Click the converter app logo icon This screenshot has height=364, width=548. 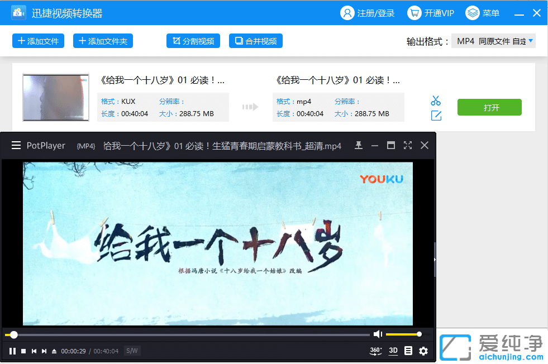click(x=18, y=13)
